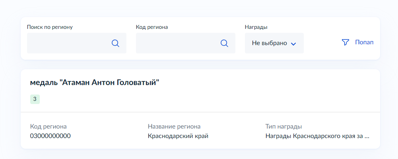Open the "Не выбрано" awards selector
The image size is (398, 159).
[270, 43]
